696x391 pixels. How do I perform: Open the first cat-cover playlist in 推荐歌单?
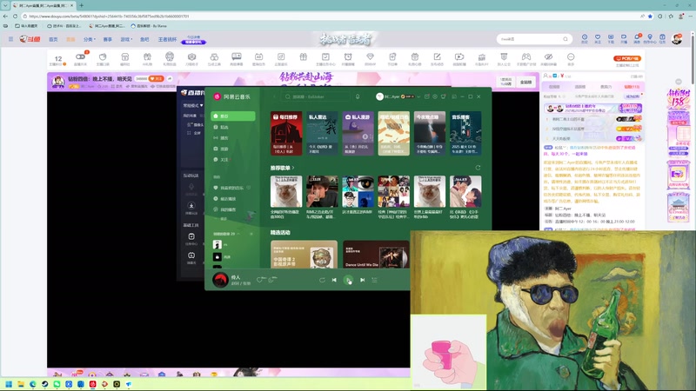(286, 191)
